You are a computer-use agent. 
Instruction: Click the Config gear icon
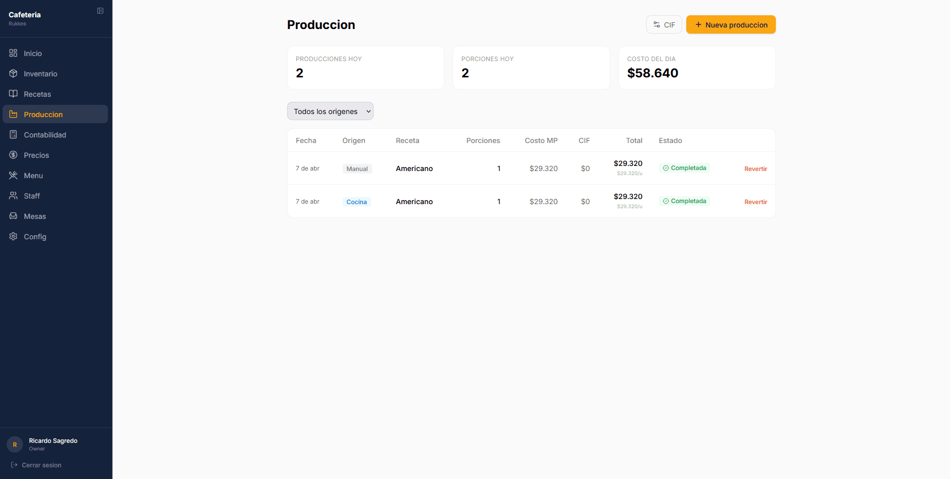click(x=13, y=237)
